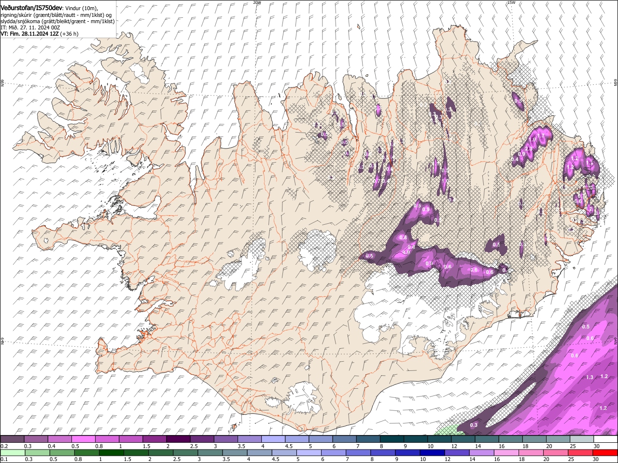Click the '0.8' label under the lower legend
The width and height of the screenshot is (618, 463).
pos(77,459)
